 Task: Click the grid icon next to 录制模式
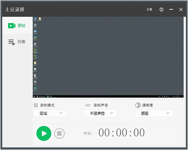pyautogui.click(x=36, y=105)
